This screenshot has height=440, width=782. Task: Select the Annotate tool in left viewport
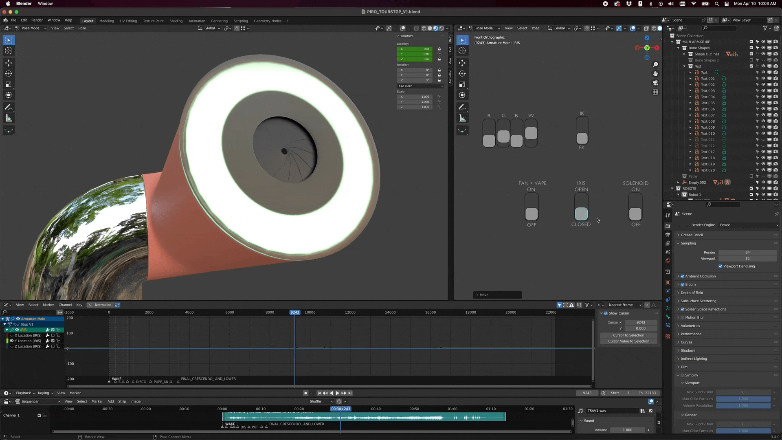(x=9, y=108)
